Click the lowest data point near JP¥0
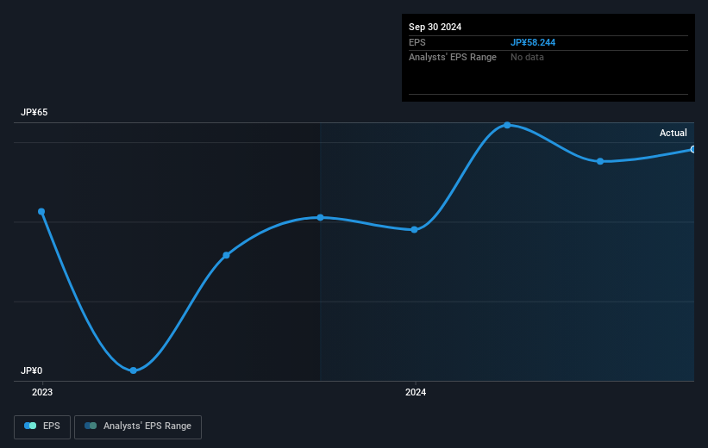 coord(133,370)
